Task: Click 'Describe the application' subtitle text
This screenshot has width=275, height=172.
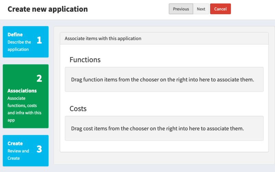Action: click(19, 46)
